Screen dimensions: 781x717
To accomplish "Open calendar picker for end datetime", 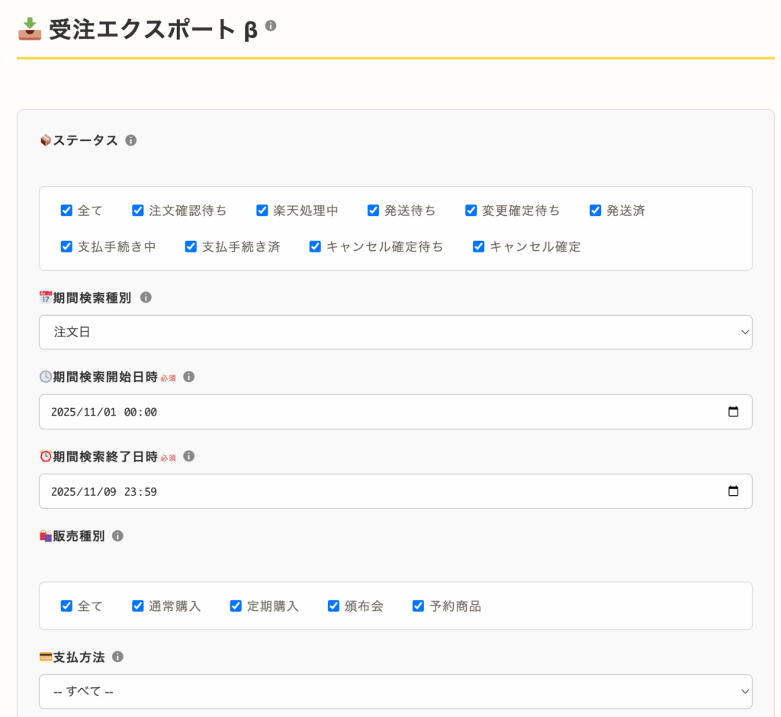I will click(733, 491).
